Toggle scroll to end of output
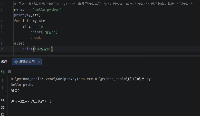200x116 pixels. coord(3,101)
